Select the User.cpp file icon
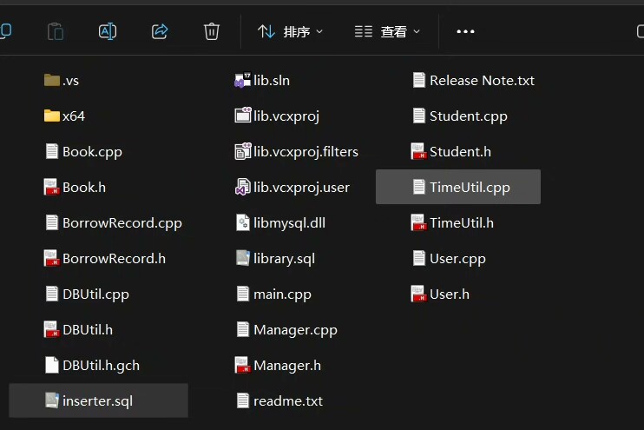This screenshot has width=644, height=430. pos(419,259)
